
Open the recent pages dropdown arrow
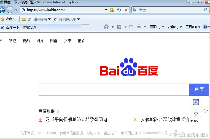tap(16, 10)
